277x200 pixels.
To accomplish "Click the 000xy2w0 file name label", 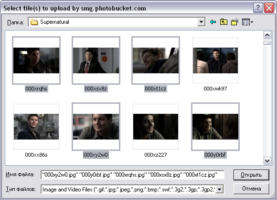I will [x=96, y=155].
